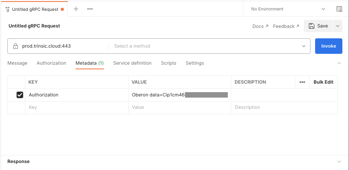Viewport: 349px width, 170px height.
Task: Switch to the Authorization tab
Action: click(x=51, y=63)
